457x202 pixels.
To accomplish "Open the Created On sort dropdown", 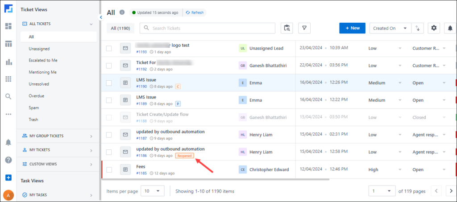I will pos(390,28).
